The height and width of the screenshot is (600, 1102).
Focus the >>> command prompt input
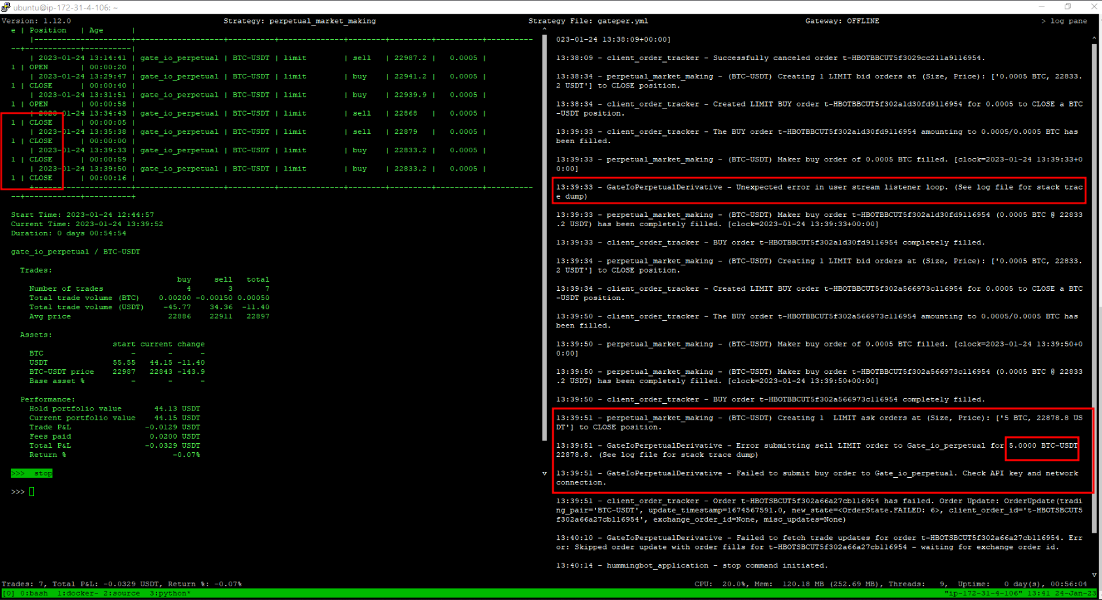pos(31,492)
